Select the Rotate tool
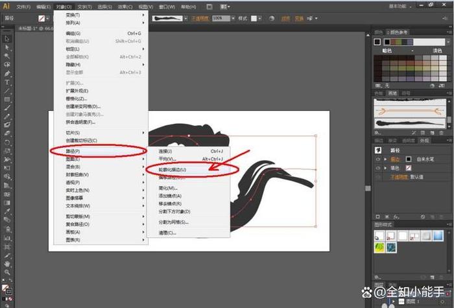The image size is (454, 308). tap(7, 142)
